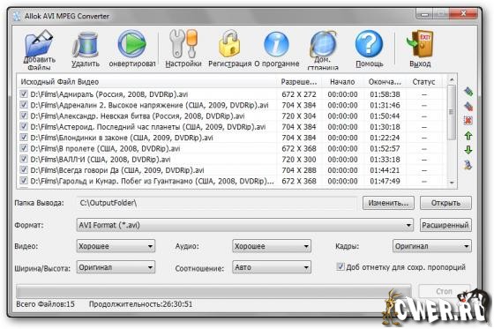Open the Аудио quality dropdown
Screen dimensions: 494x329
click(272, 246)
